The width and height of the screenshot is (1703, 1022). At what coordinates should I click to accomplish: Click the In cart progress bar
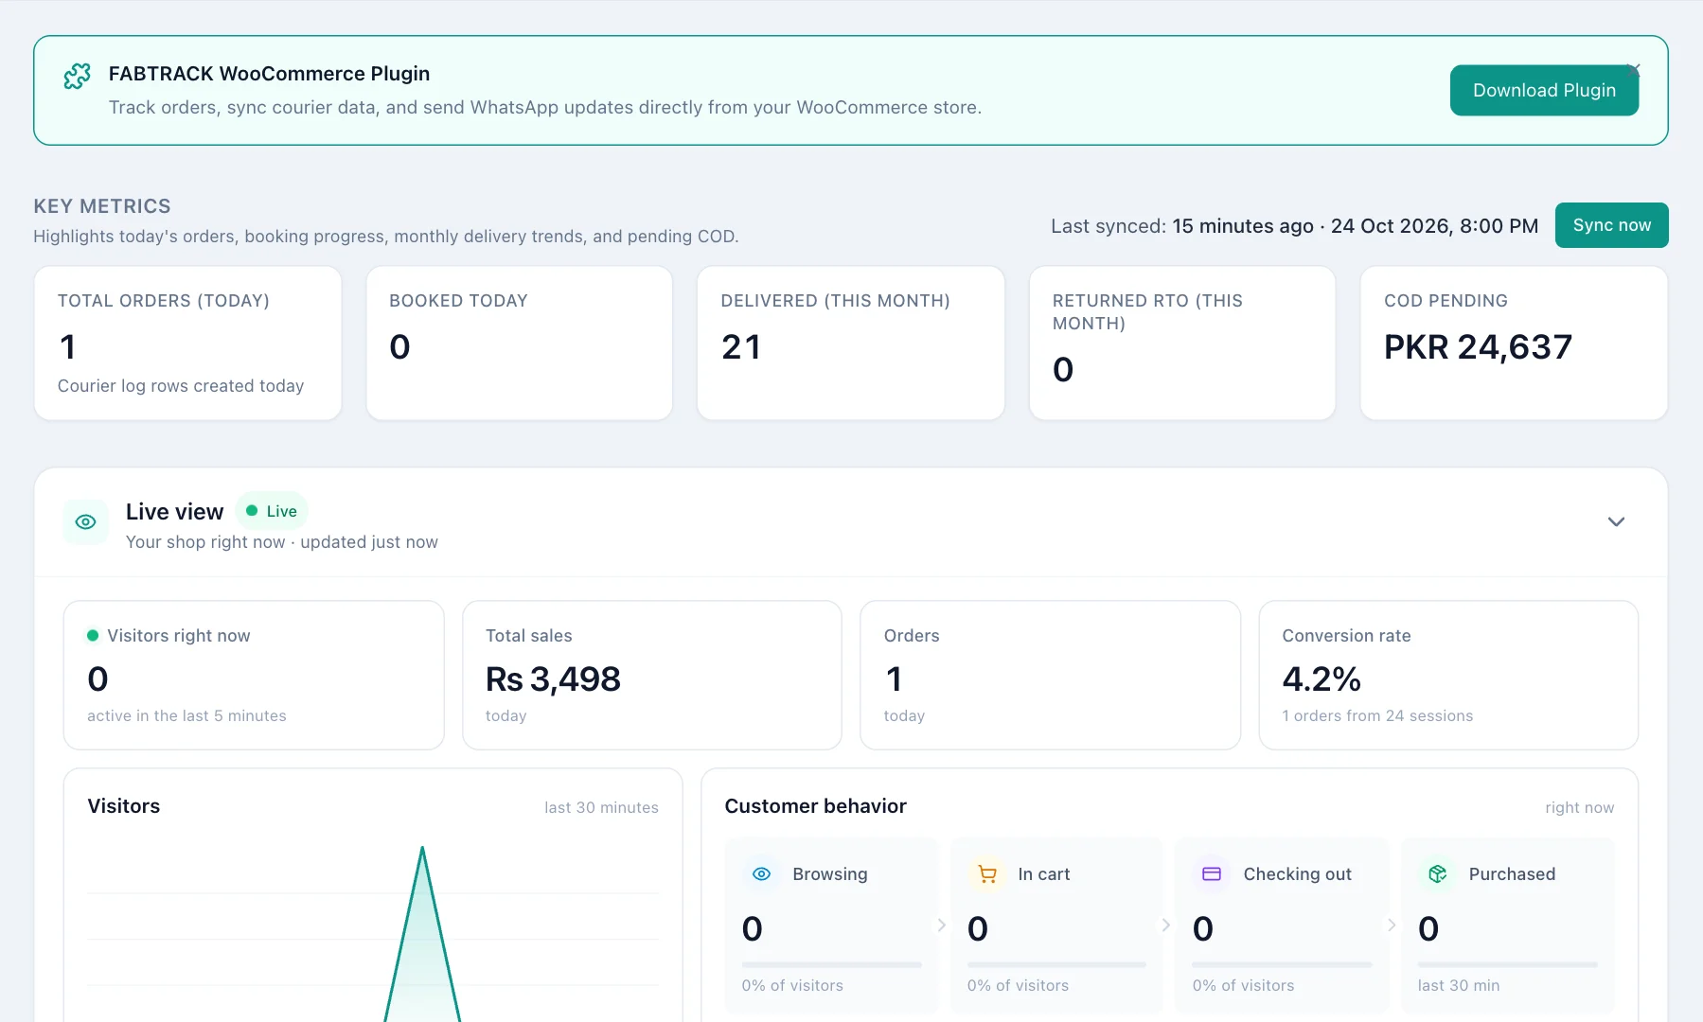(x=1056, y=964)
